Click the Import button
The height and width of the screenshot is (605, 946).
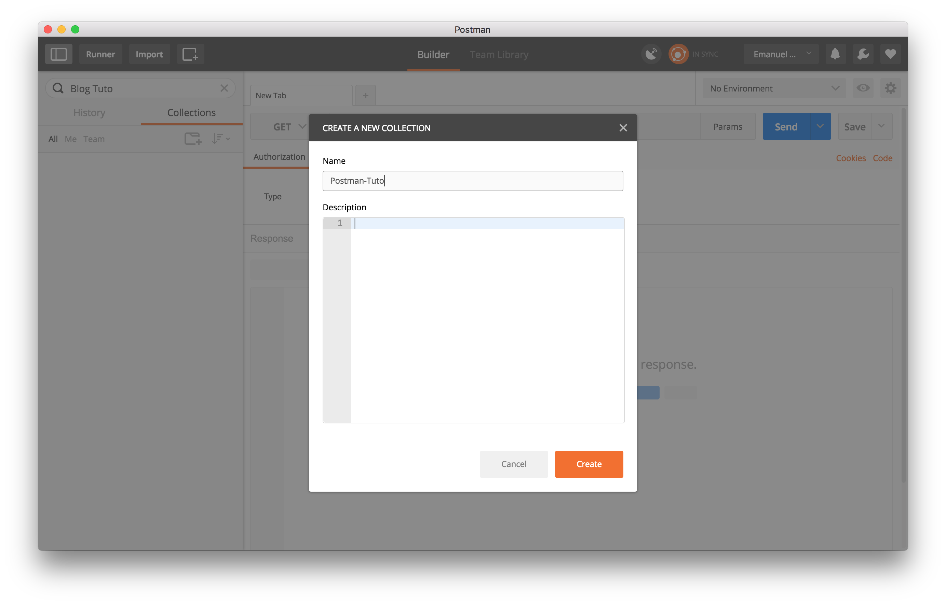click(x=149, y=54)
